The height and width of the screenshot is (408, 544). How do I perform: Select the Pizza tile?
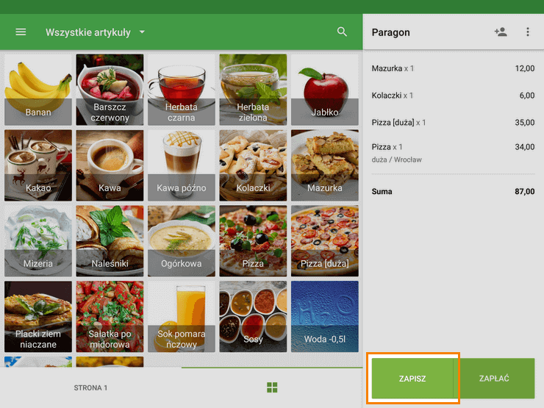253,241
